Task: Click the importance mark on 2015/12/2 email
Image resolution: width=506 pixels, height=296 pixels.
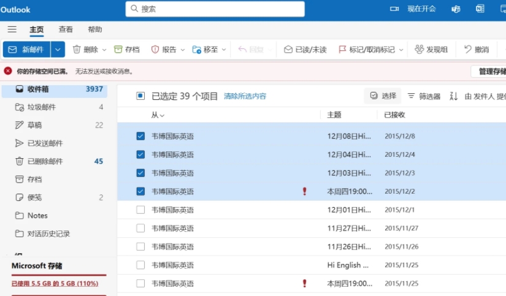Action: [x=304, y=191]
